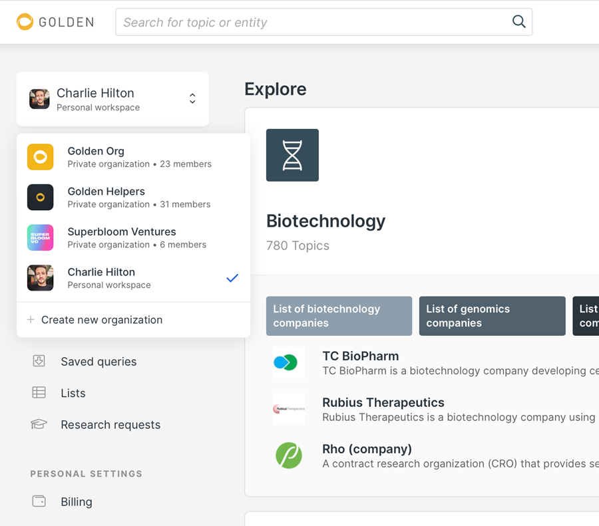
Task: Click the plus icon for new organization
Action: 31,319
